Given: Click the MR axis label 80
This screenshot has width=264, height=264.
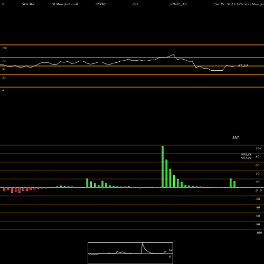Looking at the screenshot, I should pyautogui.click(x=258, y=157).
